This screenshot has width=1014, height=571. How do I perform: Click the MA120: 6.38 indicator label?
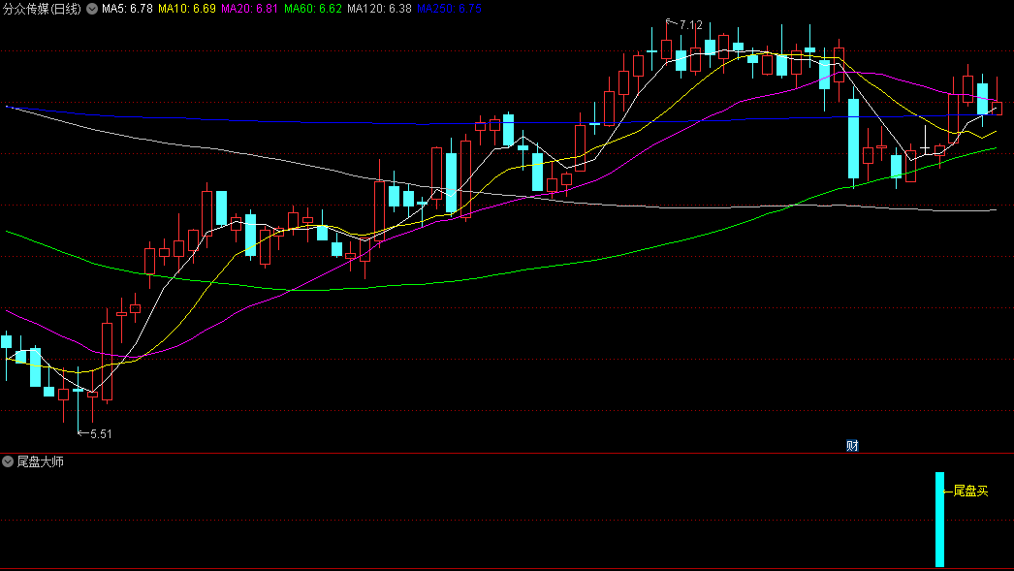click(x=379, y=9)
